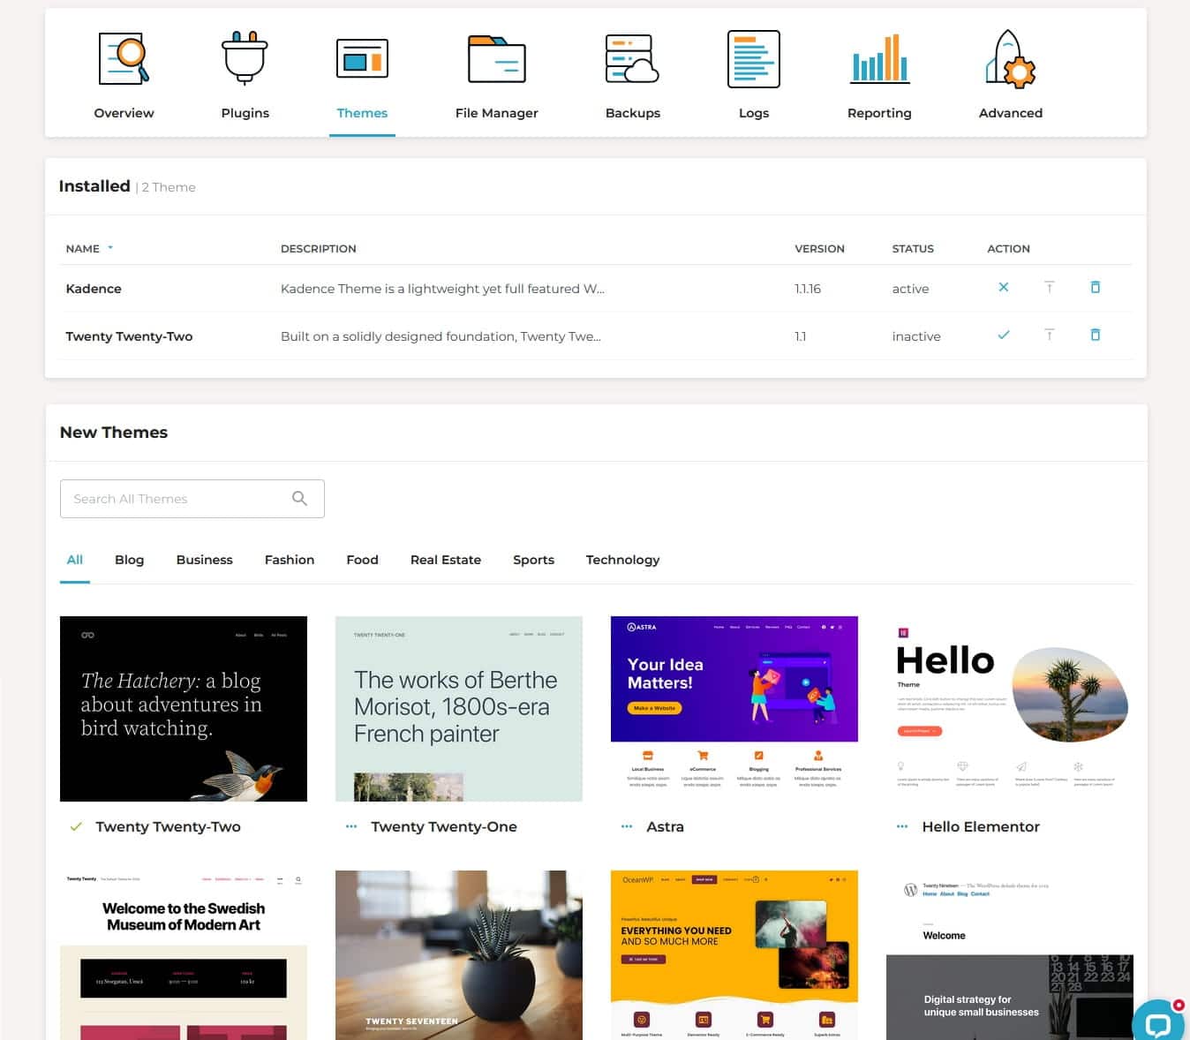Open Astra theme thumbnail
The width and height of the screenshot is (1190, 1040).
point(734,709)
